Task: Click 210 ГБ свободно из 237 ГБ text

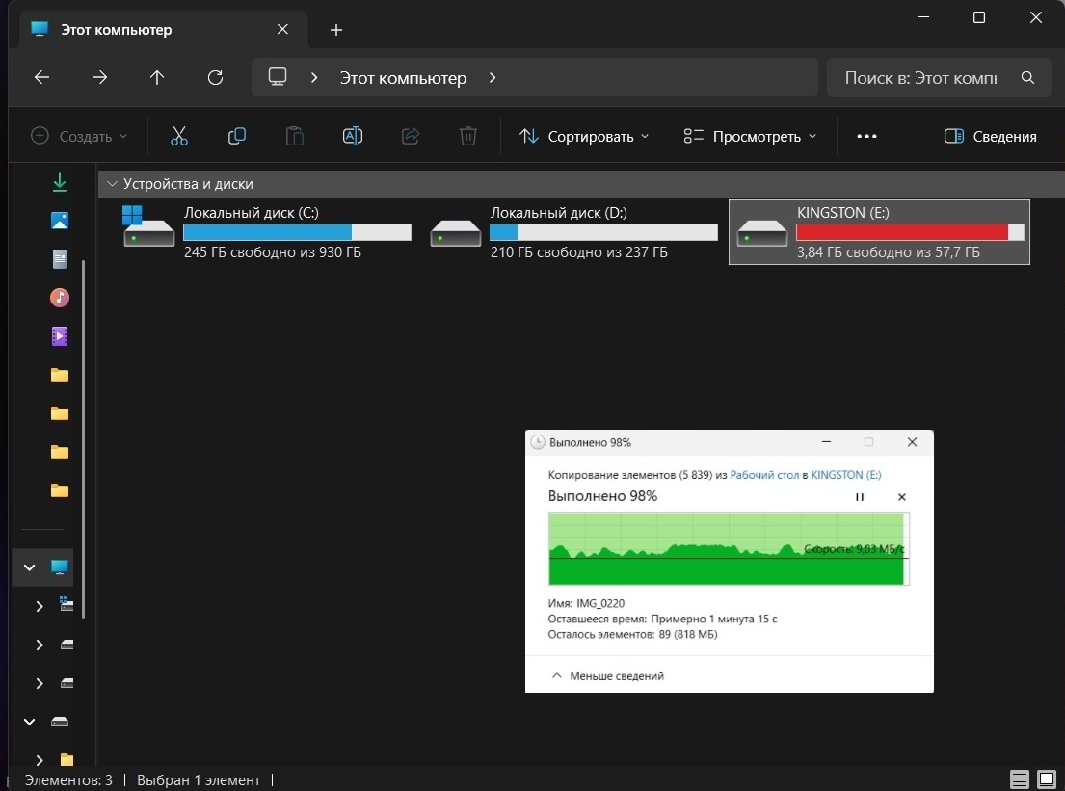Action: tap(578, 251)
